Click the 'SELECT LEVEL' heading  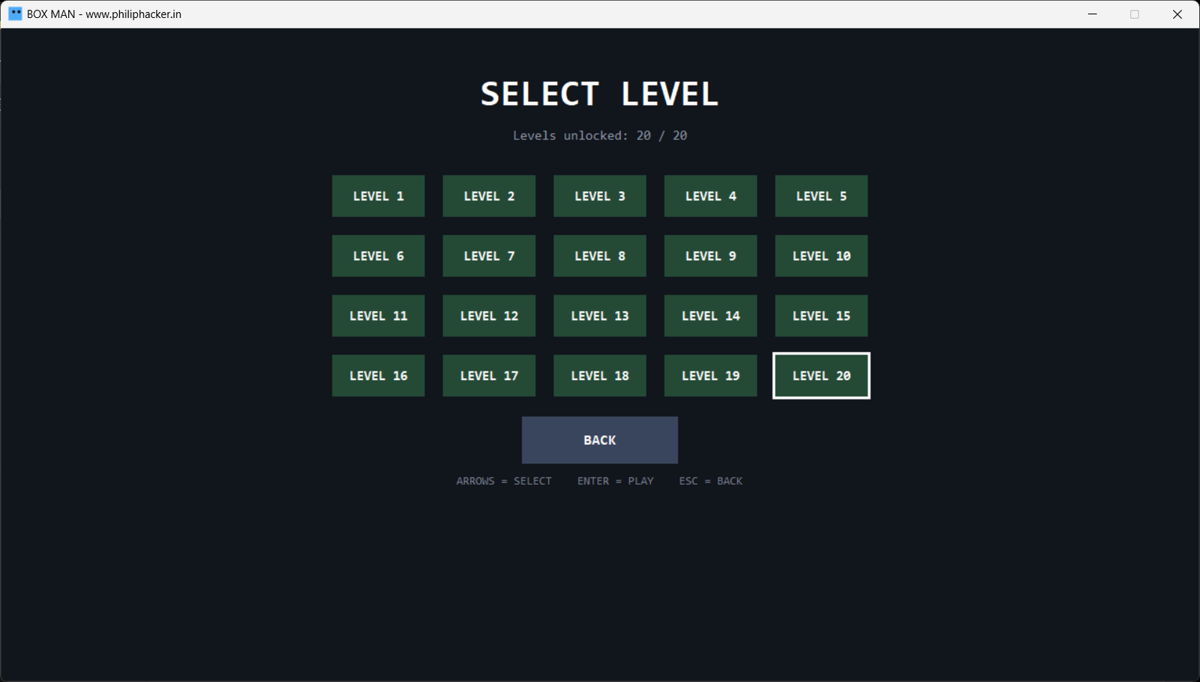(x=600, y=94)
